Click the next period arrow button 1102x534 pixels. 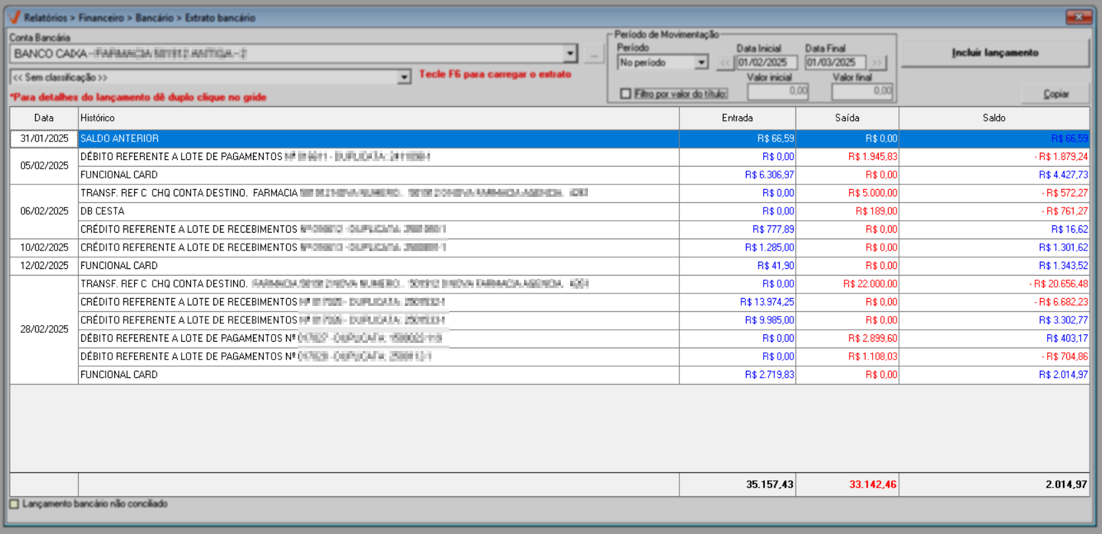click(877, 63)
